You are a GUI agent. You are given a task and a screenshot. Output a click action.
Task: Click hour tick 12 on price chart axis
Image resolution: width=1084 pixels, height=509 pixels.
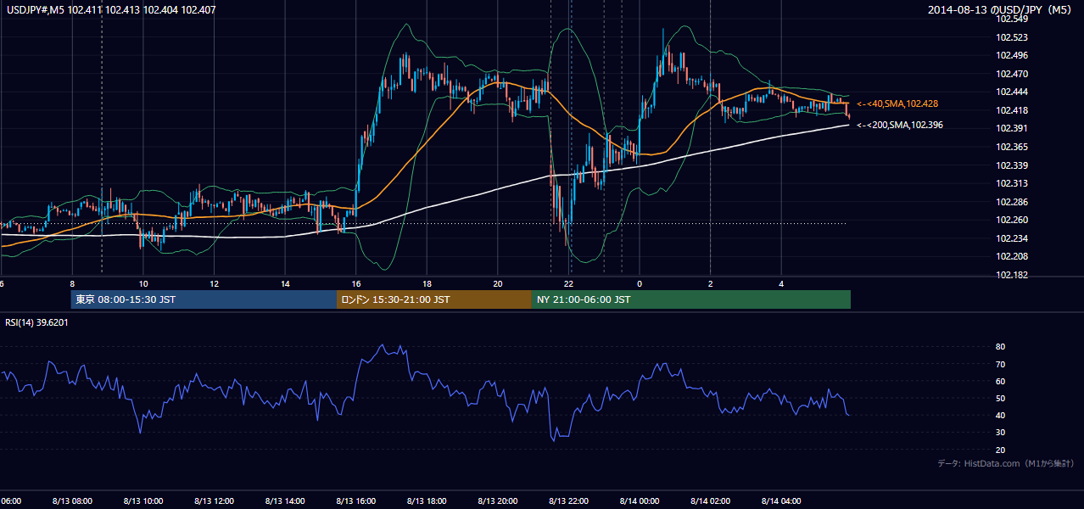click(x=215, y=283)
